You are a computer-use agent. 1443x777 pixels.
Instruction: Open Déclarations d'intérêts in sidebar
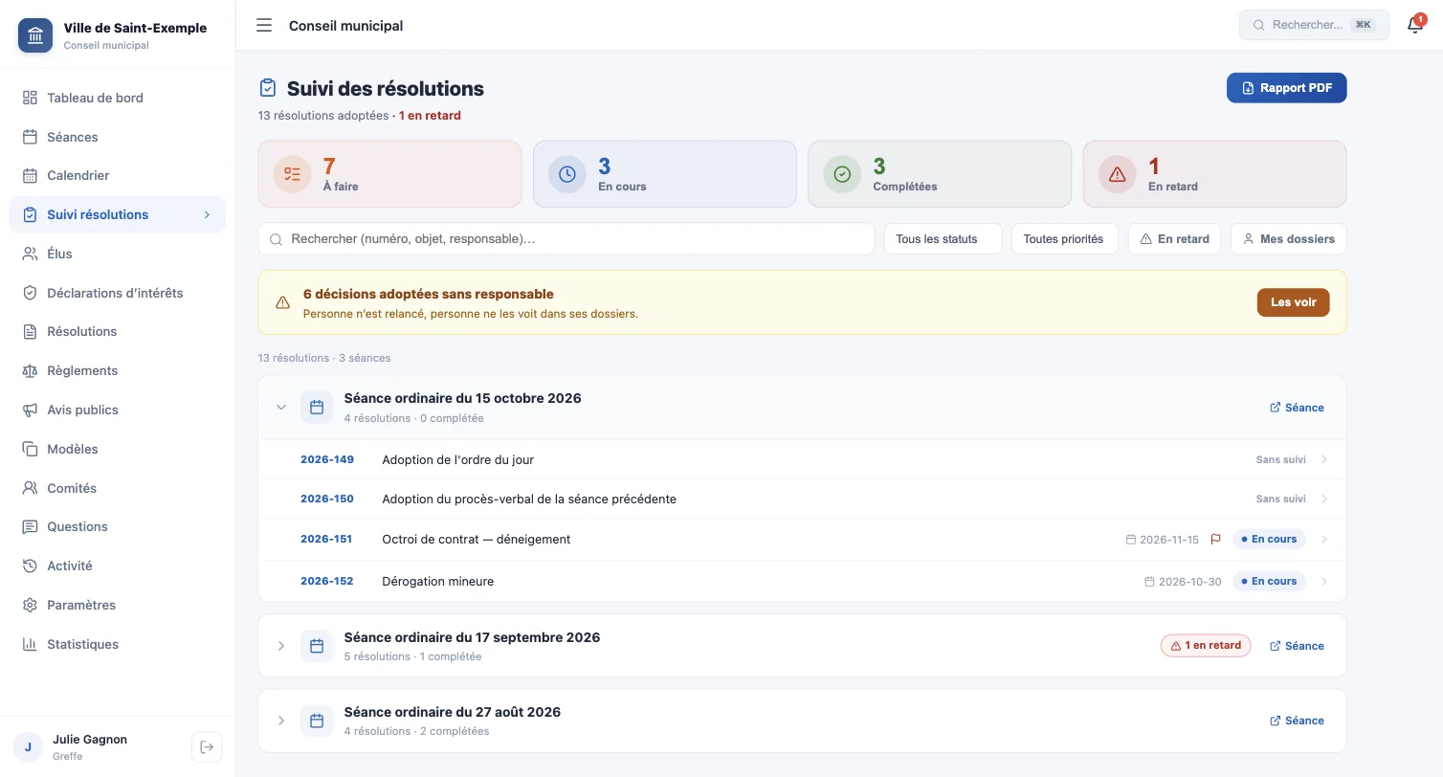tap(118, 293)
